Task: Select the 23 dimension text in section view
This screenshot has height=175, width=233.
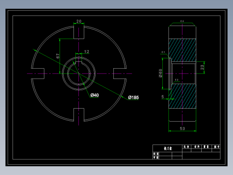Action: [x=202, y=67]
